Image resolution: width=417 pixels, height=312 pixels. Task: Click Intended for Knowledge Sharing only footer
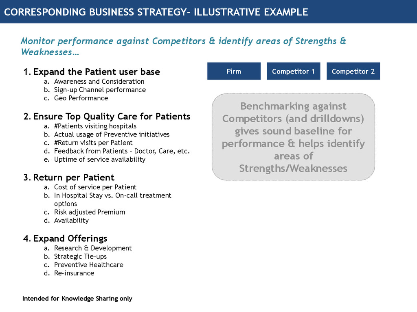point(77,299)
